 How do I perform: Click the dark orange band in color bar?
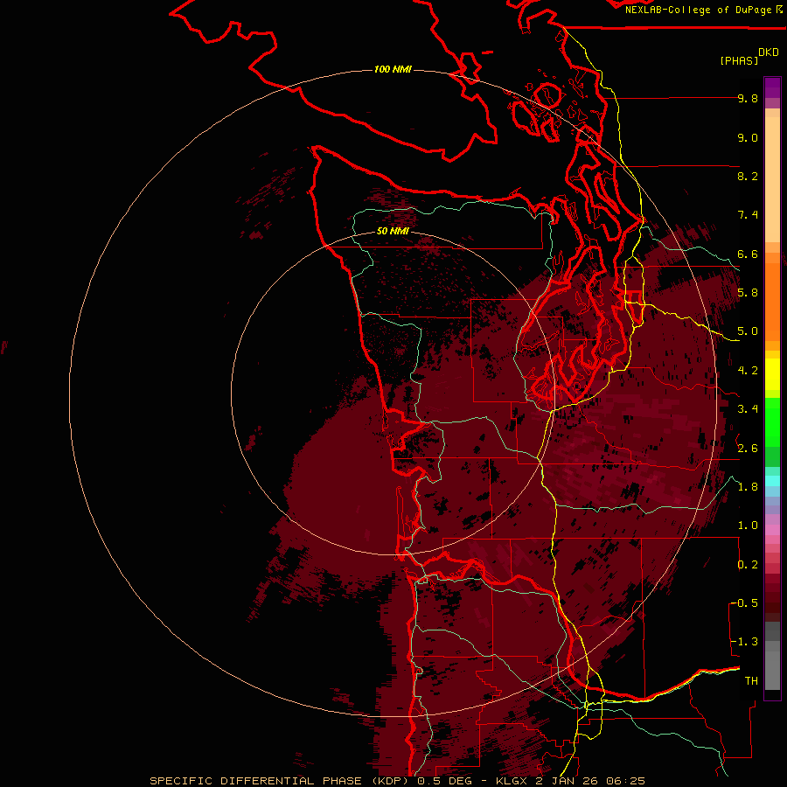click(x=772, y=302)
